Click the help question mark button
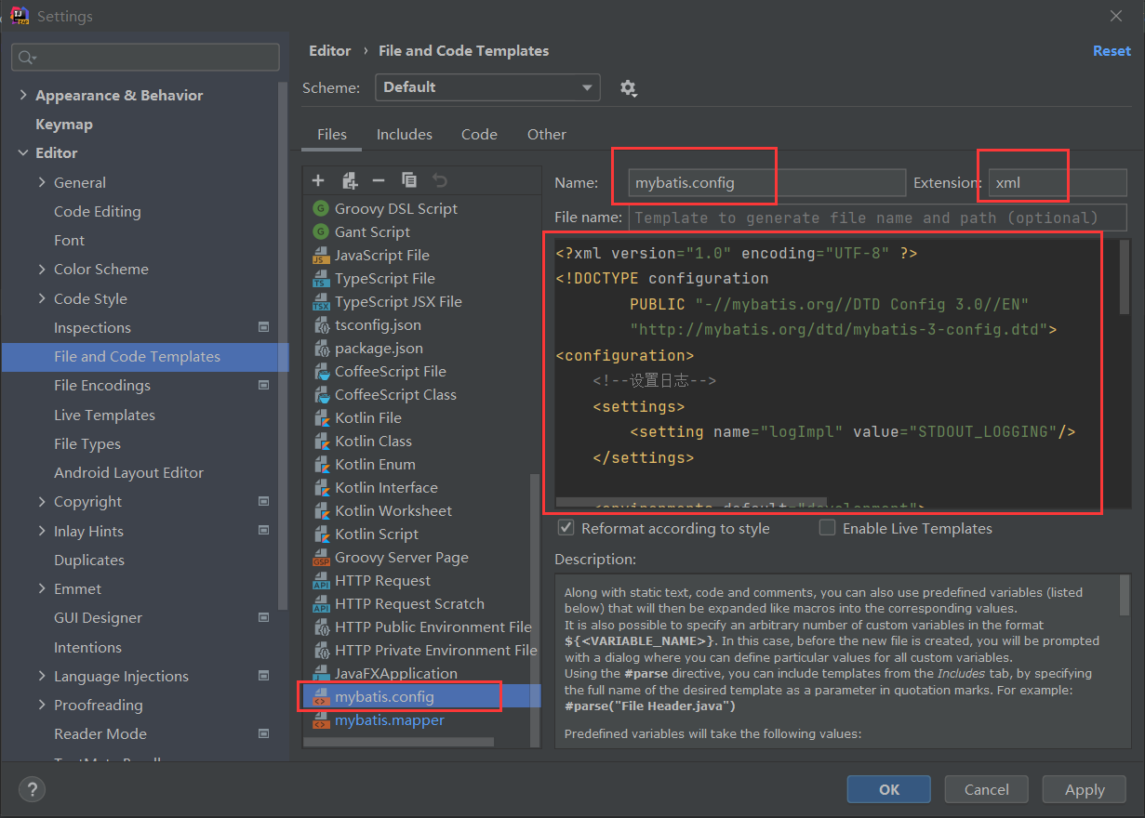This screenshot has width=1145, height=818. coord(33,789)
